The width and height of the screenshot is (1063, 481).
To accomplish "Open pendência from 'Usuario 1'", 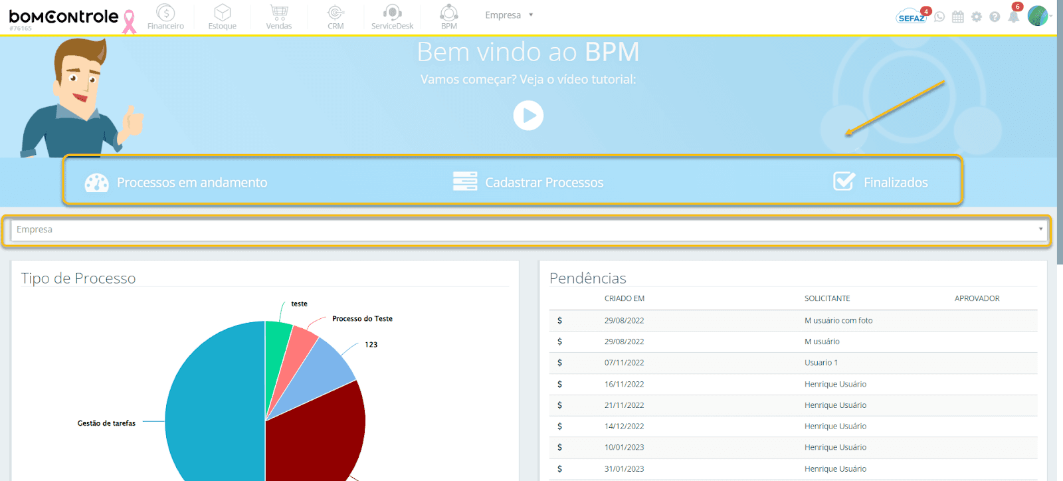I will 821,363.
